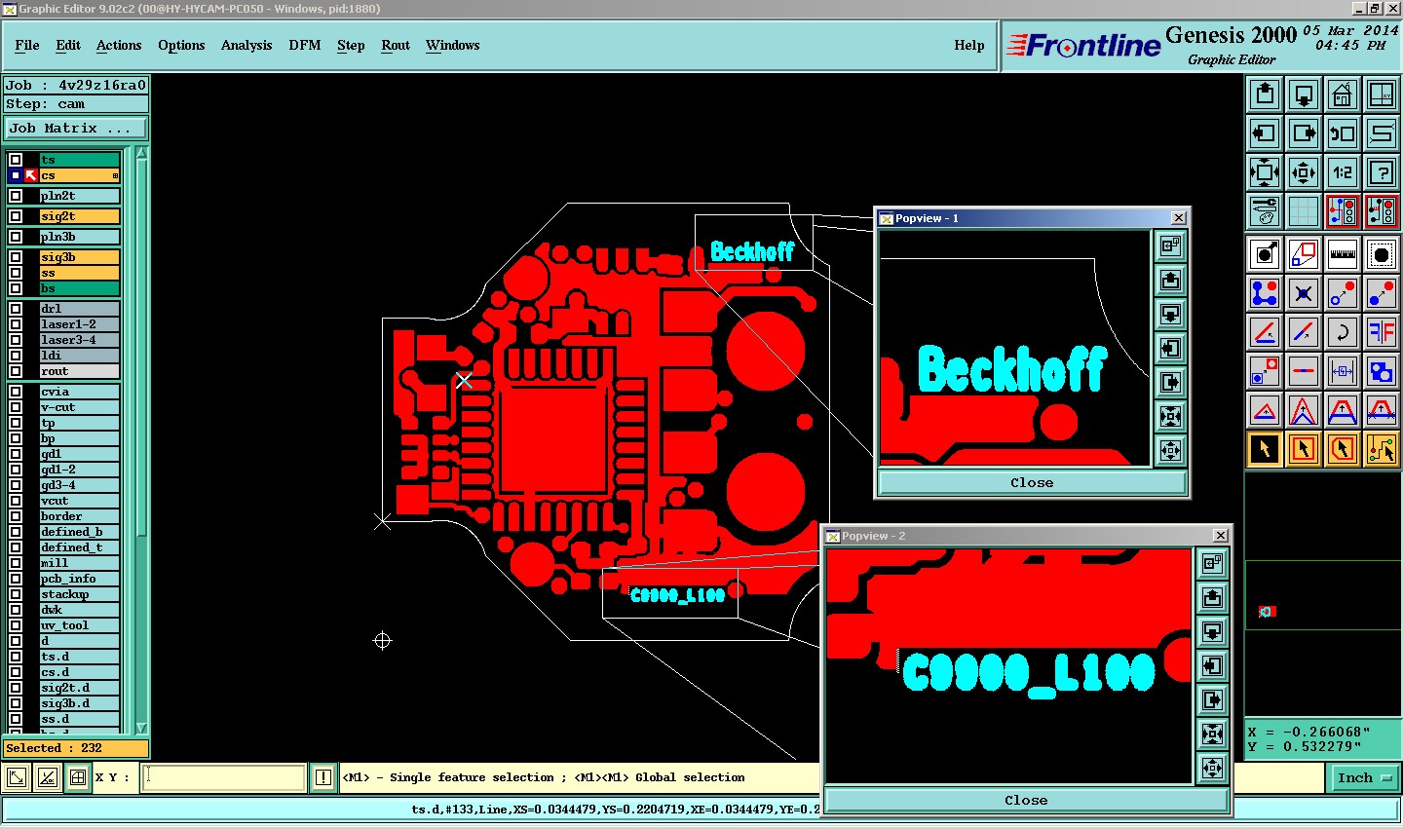
Task: Click the pan up icon in Popview - 2
Action: [1212, 597]
